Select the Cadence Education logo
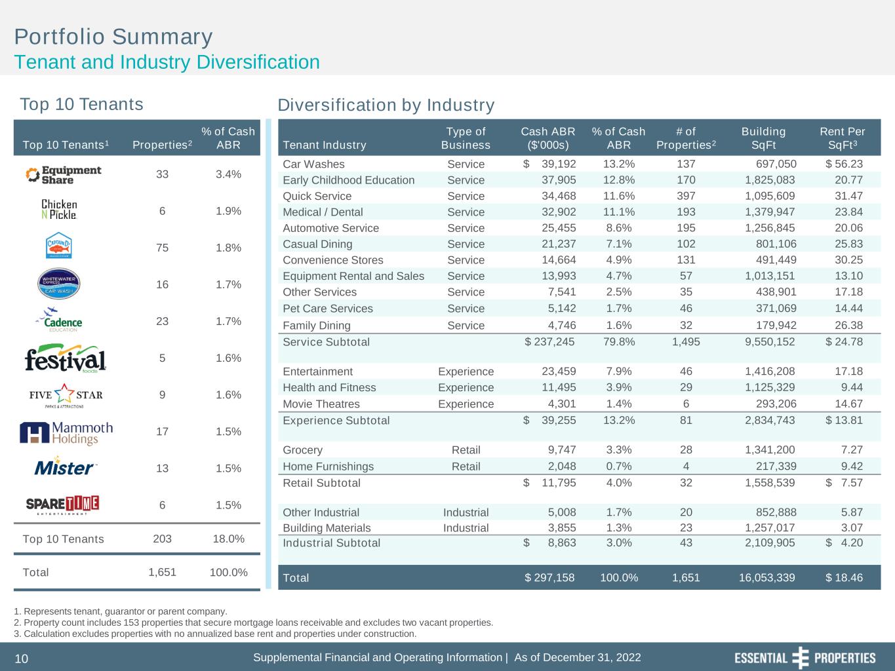The height and width of the screenshot is (671, 895). click(x=59, y=320)
